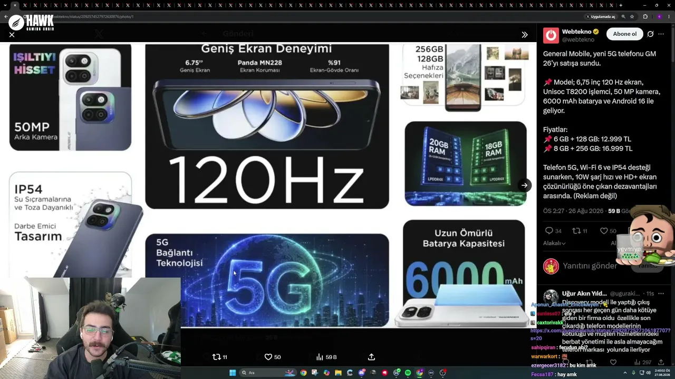
Task: Focus the Yanıtını gönder reply field
Action: click(590, 266)
